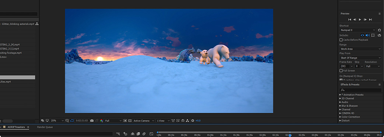Screen dimensions: 384x137
Task: Click the Show Snapshot icon
Action: (x=97, y=120)
